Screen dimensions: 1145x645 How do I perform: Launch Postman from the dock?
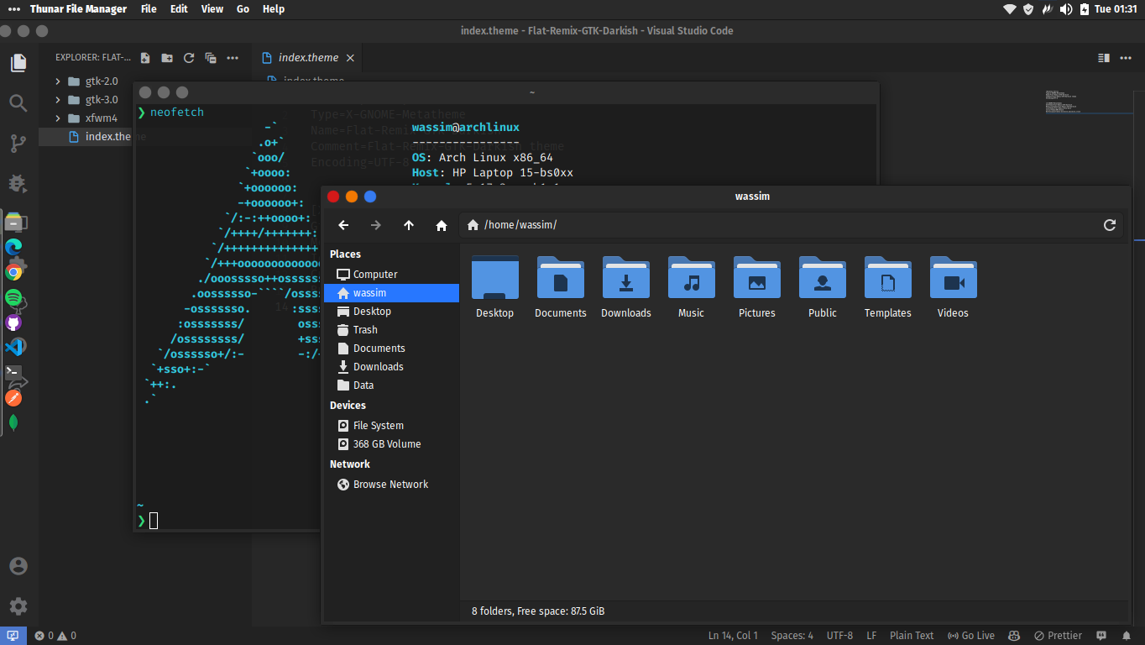click(x=14, y=398)
